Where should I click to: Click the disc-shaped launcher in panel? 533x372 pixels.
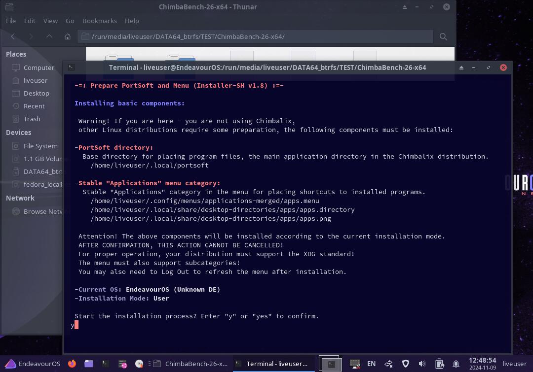(x=139, y=364)
